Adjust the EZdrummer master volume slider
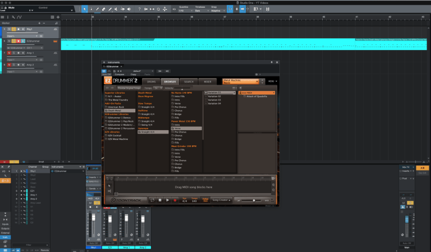This screenshot has width=431, height=252. pos(253,200)
